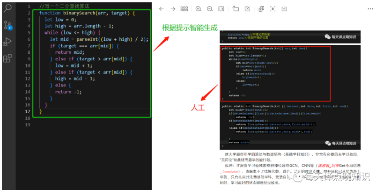Go to next image with forward arrow
Screen dimensions: 376x190
(173, 9)
